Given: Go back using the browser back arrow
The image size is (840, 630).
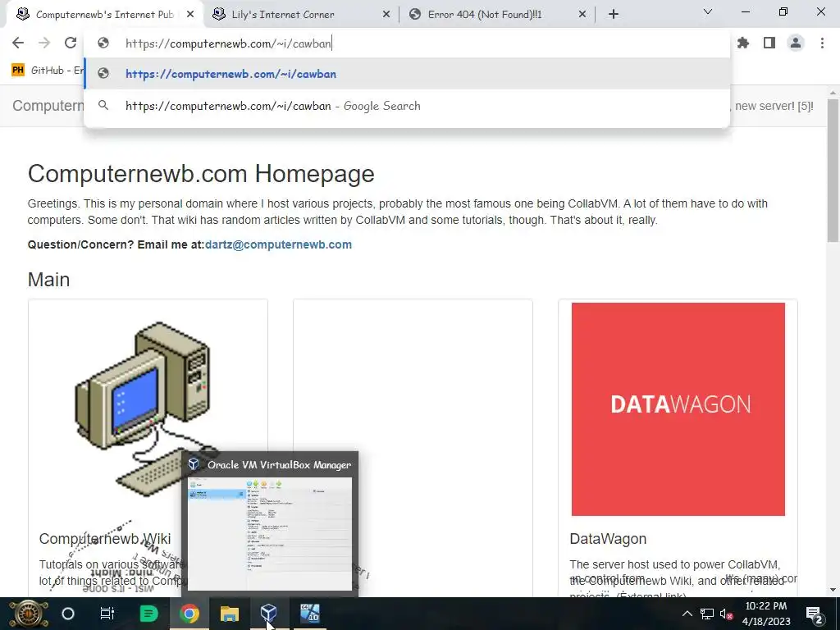Looking at the screenshot, I should coord(18,43).
